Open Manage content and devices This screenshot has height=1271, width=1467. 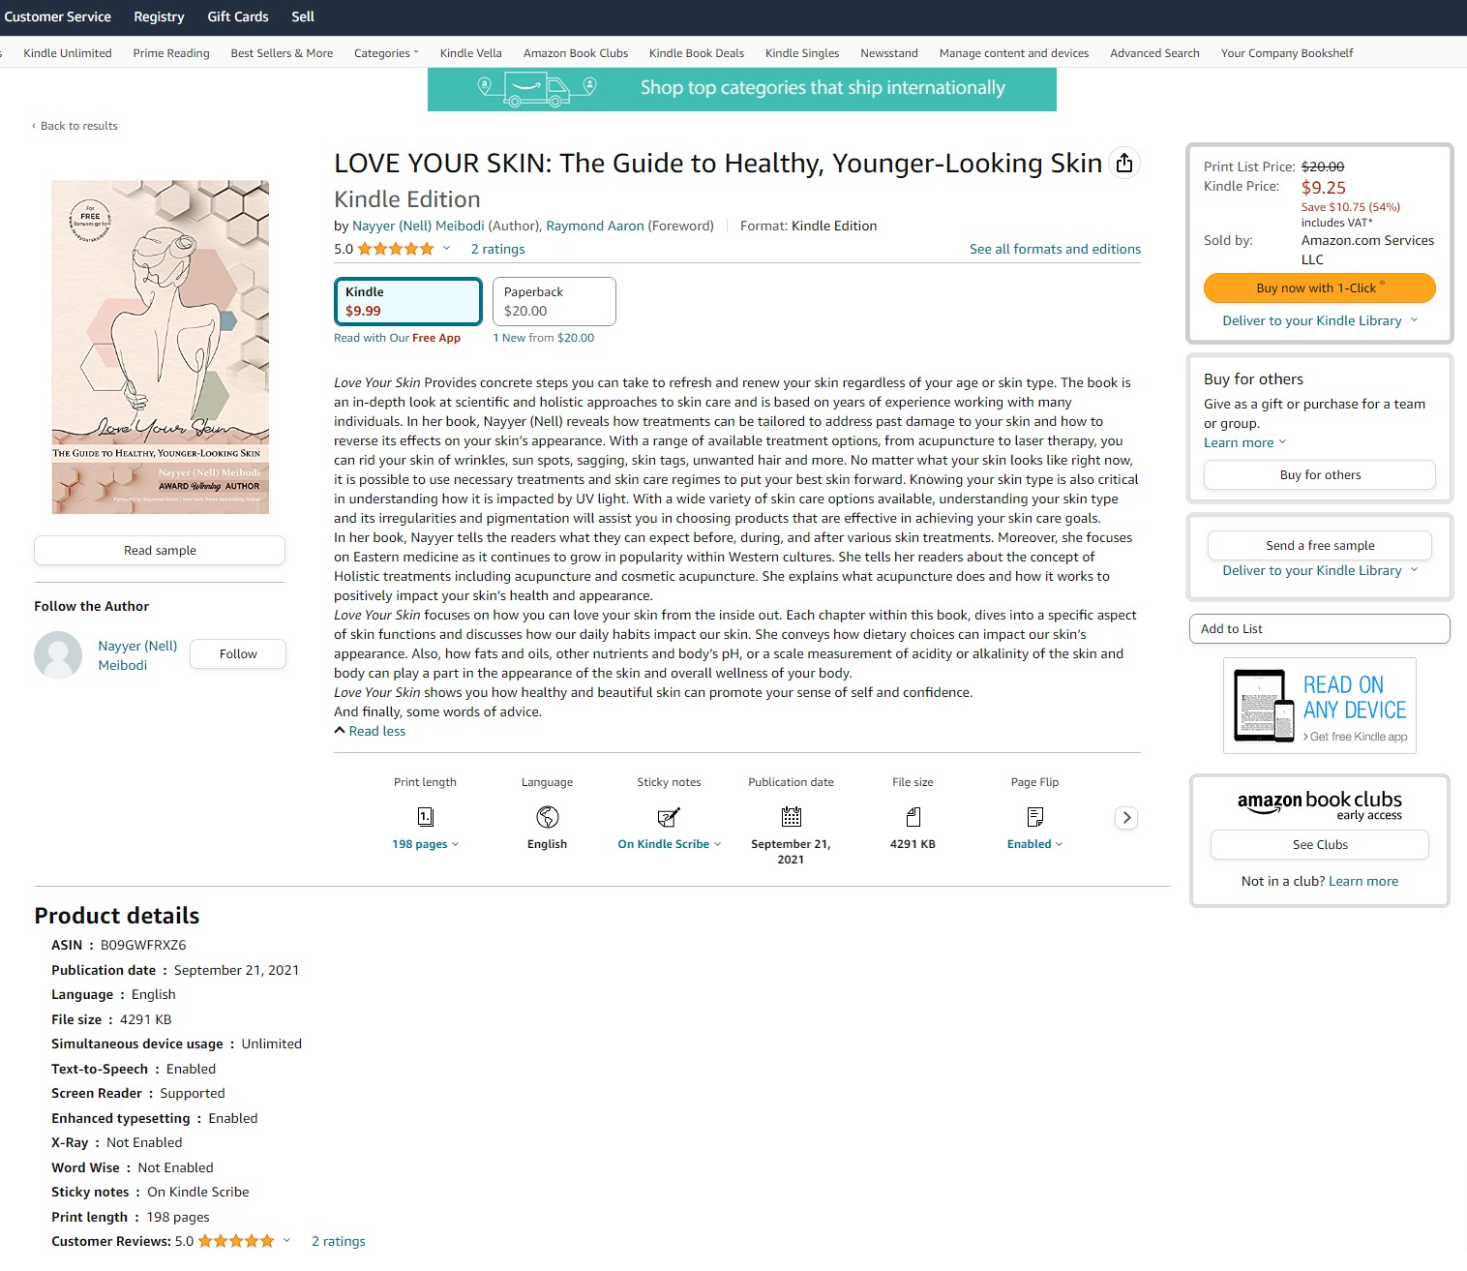pos(1014,53)
